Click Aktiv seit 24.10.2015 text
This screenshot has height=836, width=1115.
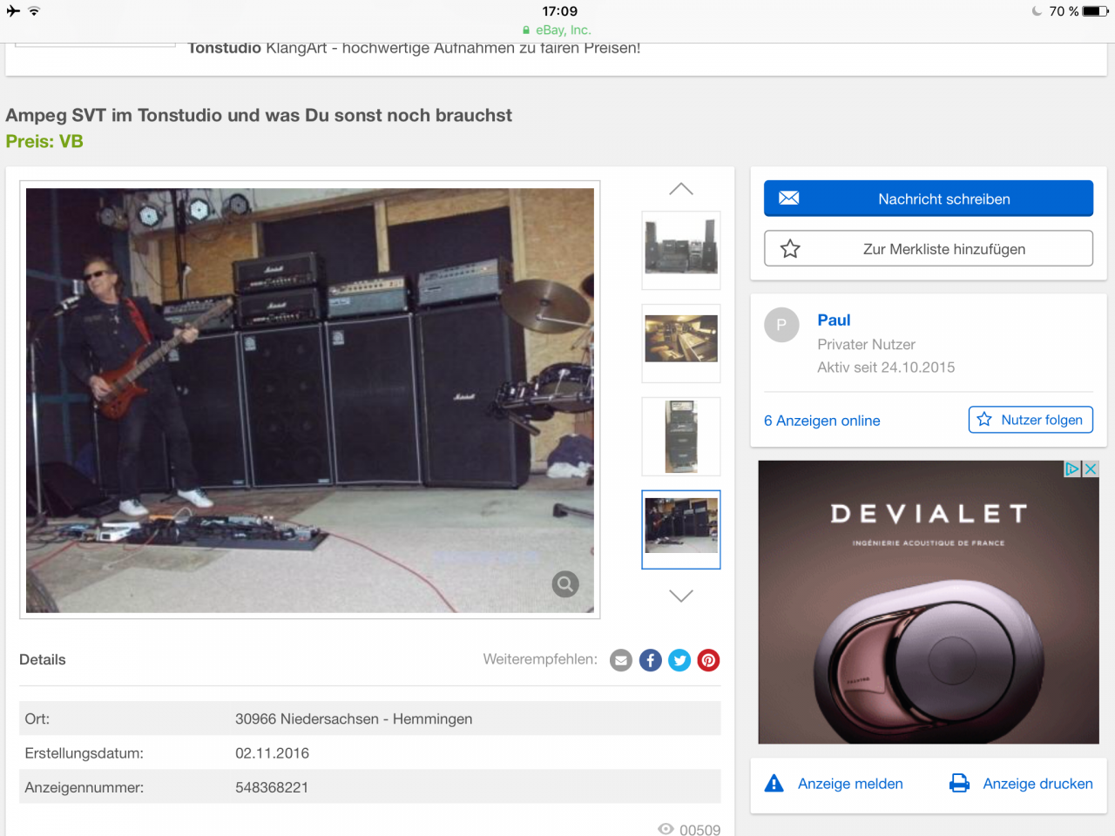coord(886,367)
